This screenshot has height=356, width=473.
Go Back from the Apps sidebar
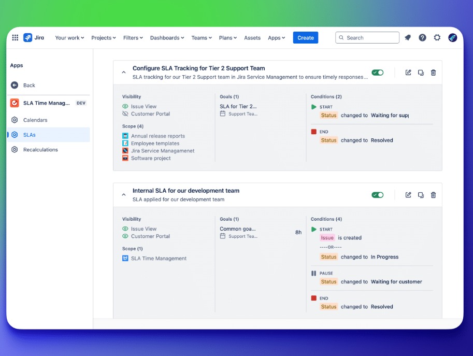click(x=29, y=85)
